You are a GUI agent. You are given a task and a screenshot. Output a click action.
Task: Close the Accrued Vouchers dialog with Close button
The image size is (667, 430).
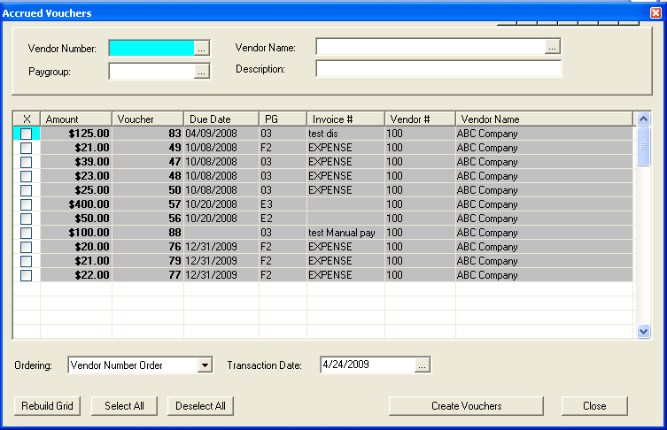click(594, 406)
